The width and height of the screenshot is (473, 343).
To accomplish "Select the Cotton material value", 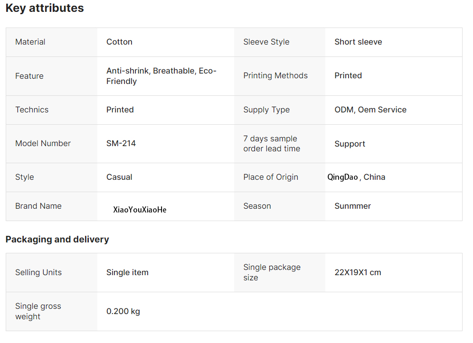I will point(119,42).
